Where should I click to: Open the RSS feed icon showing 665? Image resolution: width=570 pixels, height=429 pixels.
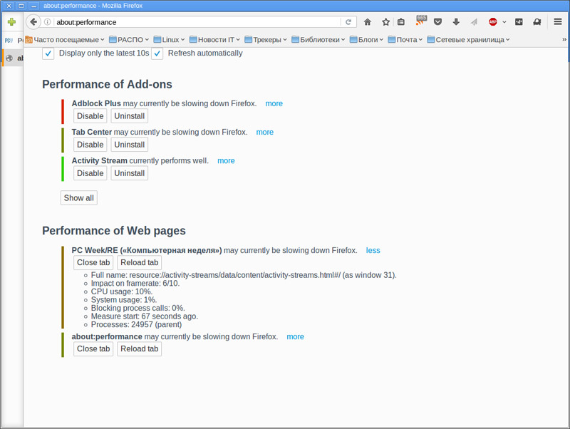[420, 21]
